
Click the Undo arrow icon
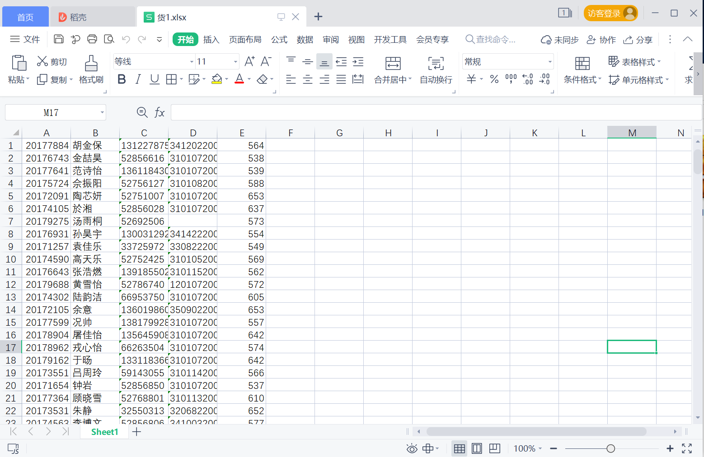(x=126, y=39)
